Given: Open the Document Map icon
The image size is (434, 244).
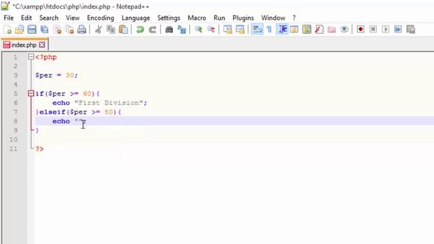Looking at the screenshot, I should click(307, 29).
